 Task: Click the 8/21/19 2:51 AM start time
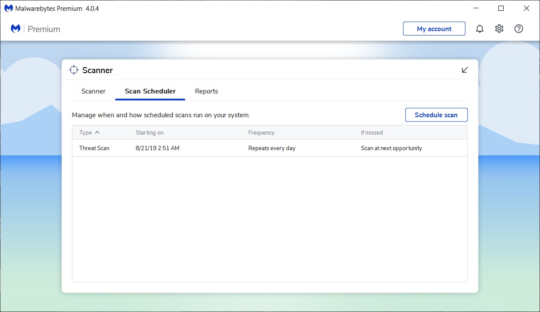(157, 148)
